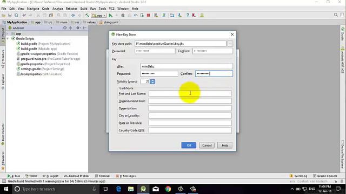The width and height of the screenshot is (346, 194).
Task: Open the Terminal tool window tab
Action: click(103, 176)
